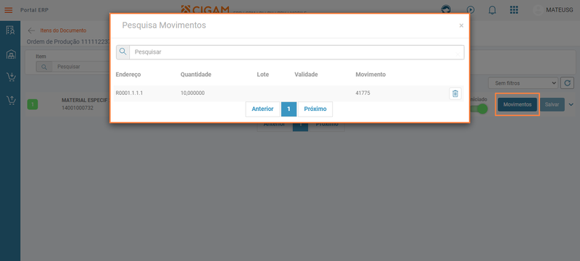Toggle the Iniciado switch
Viewport: 580px width, 261px height.
coord(478,109)
